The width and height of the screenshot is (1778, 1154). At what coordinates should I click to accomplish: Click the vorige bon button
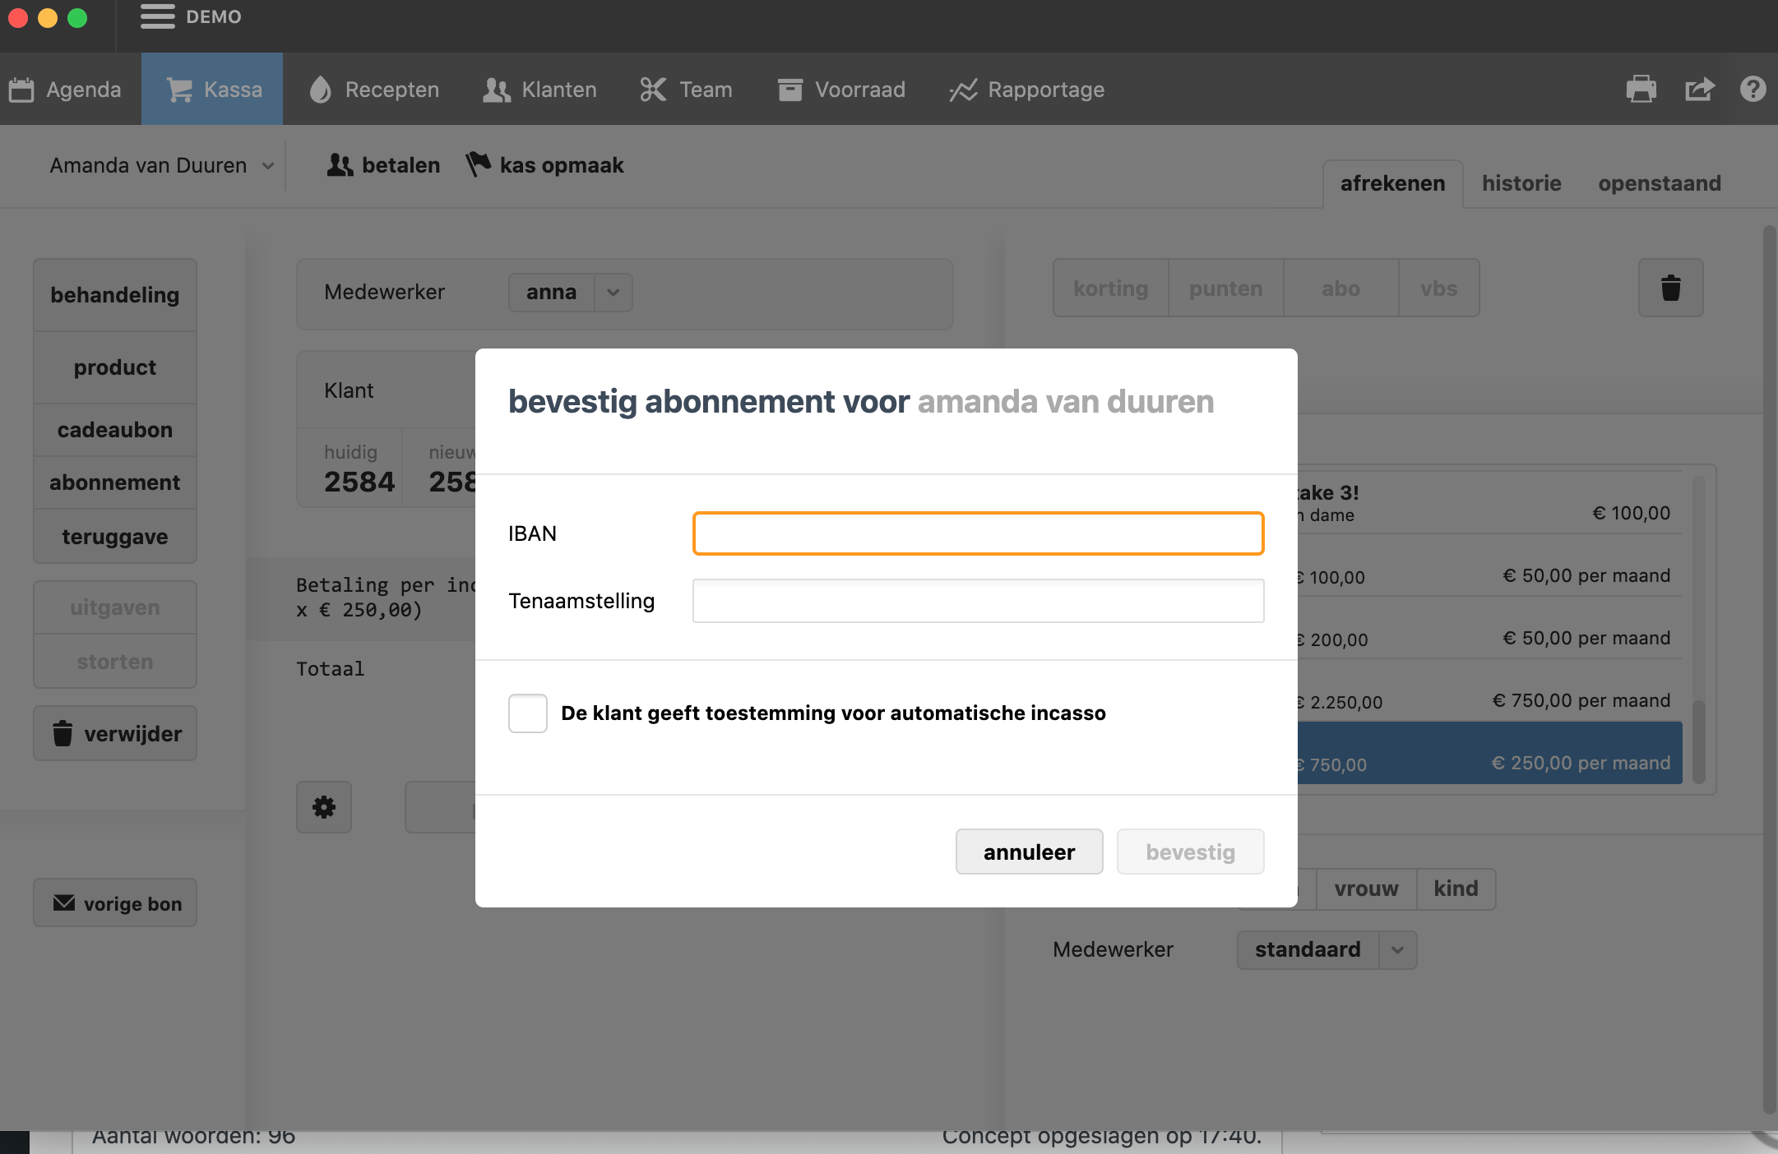tap(115, 903)
